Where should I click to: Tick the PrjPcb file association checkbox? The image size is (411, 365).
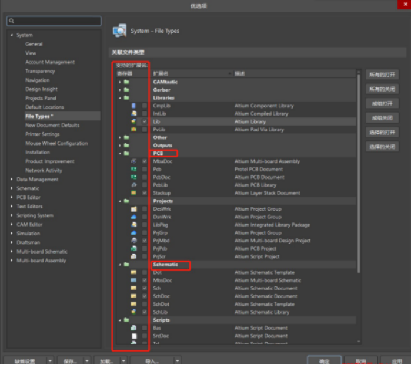point(145,248)
